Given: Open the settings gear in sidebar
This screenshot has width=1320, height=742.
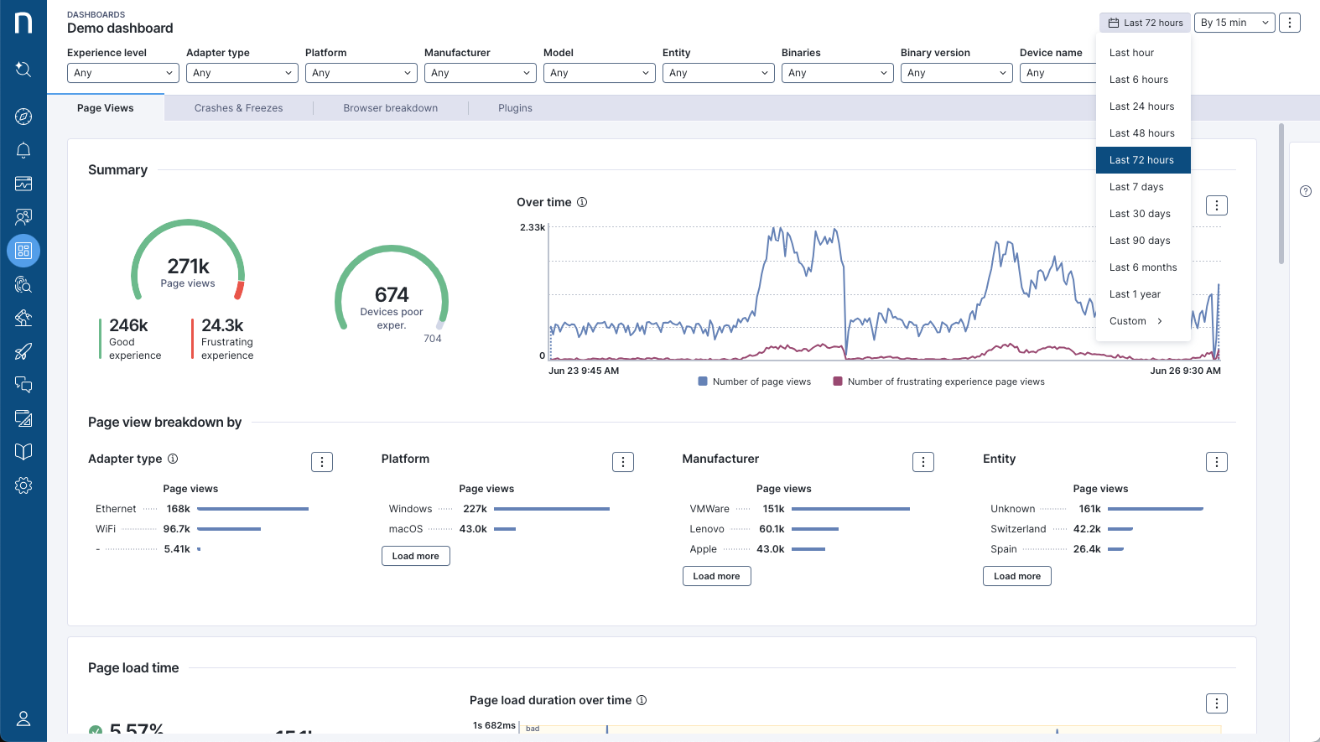Looking at the screenshot, I should point(23,485).
